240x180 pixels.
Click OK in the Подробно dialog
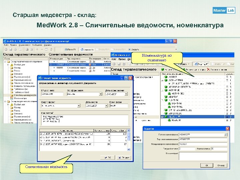(207, 165)
